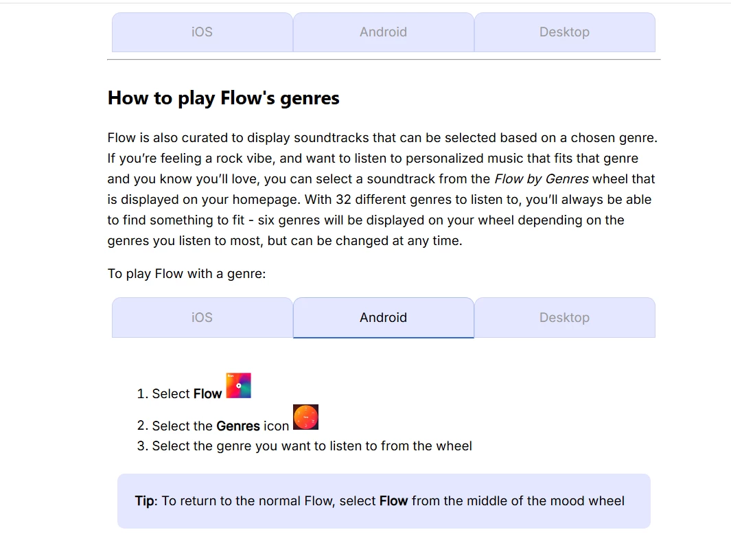Image resolution: width=731 pixels, height=554 pixels.
Task: Click bold 'Flow' inside the tip box
Action: (393, 501)
